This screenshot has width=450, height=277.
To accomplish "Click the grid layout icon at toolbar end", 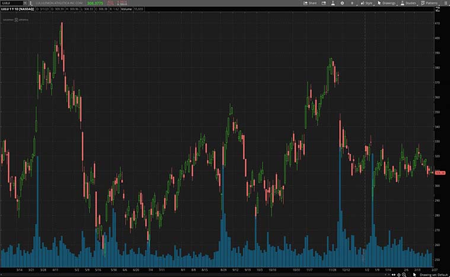I will (445, 3).
